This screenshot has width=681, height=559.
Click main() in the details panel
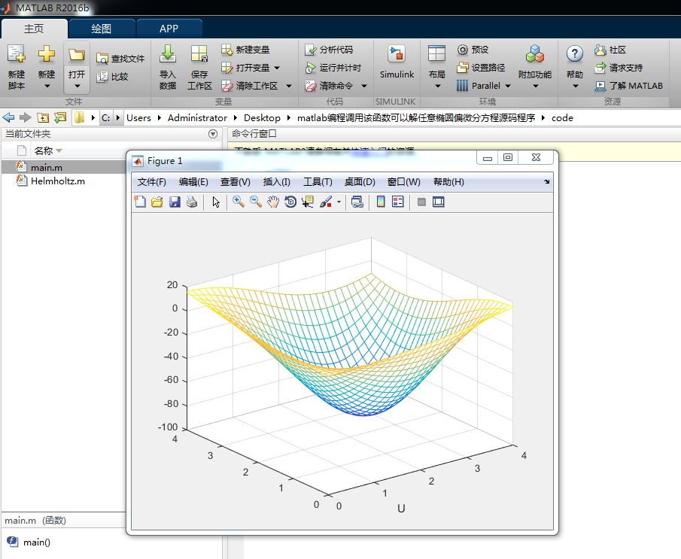(x=36, y=542)
